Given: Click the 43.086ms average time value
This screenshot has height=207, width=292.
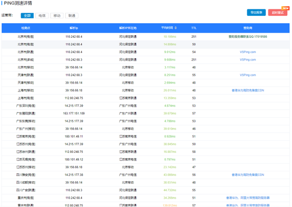Looking at the screenshot, I should 170,175.
